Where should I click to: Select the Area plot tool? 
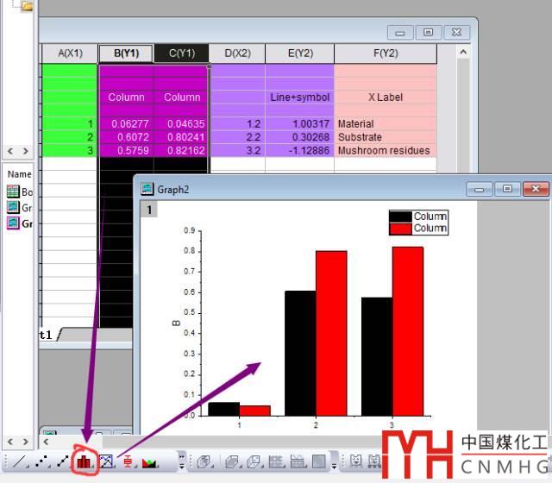tap(149, 462)
